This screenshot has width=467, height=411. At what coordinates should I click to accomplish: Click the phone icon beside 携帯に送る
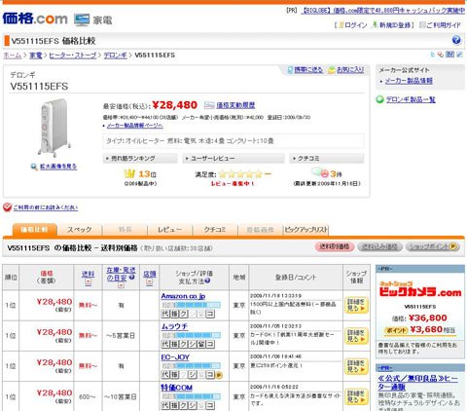(x=290, y=70)
